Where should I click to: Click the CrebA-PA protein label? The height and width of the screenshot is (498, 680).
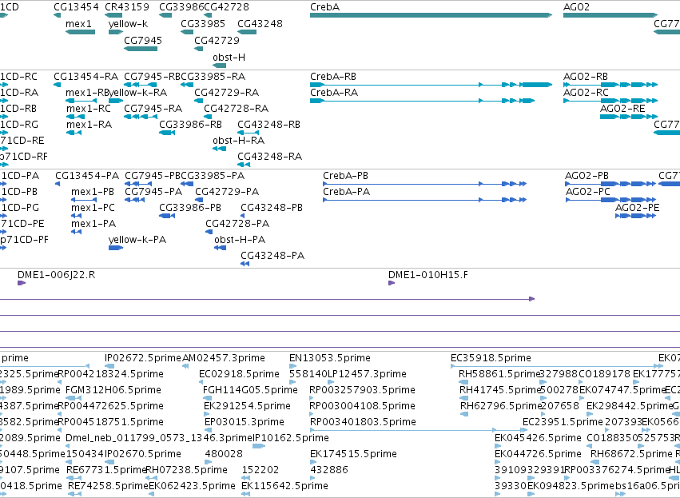pyautogui.click(x=347, y=192)
